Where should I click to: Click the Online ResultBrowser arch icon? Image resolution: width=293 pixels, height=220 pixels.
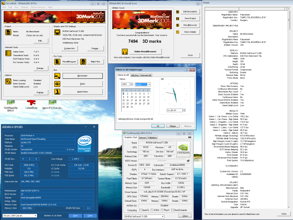pyautogui.click(x=125, y=51)
